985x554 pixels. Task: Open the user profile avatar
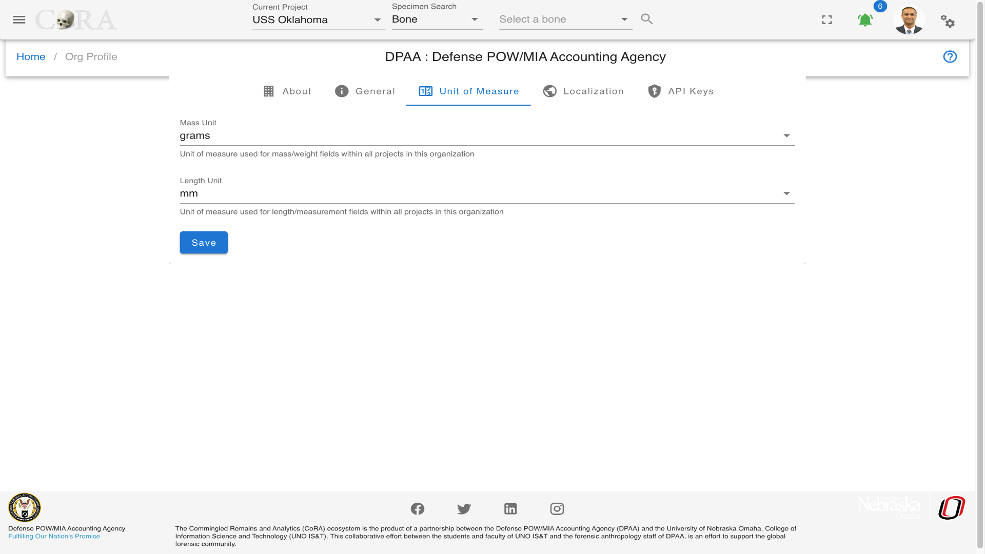tap(909, 20)
